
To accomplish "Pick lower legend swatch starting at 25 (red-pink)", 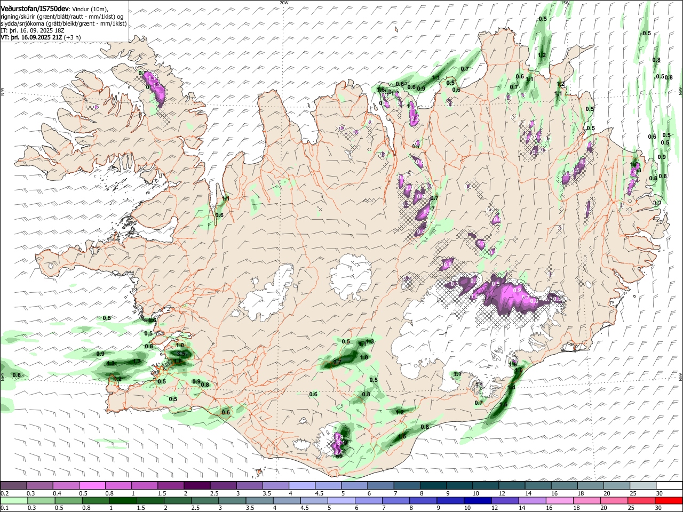I will 642,500.
